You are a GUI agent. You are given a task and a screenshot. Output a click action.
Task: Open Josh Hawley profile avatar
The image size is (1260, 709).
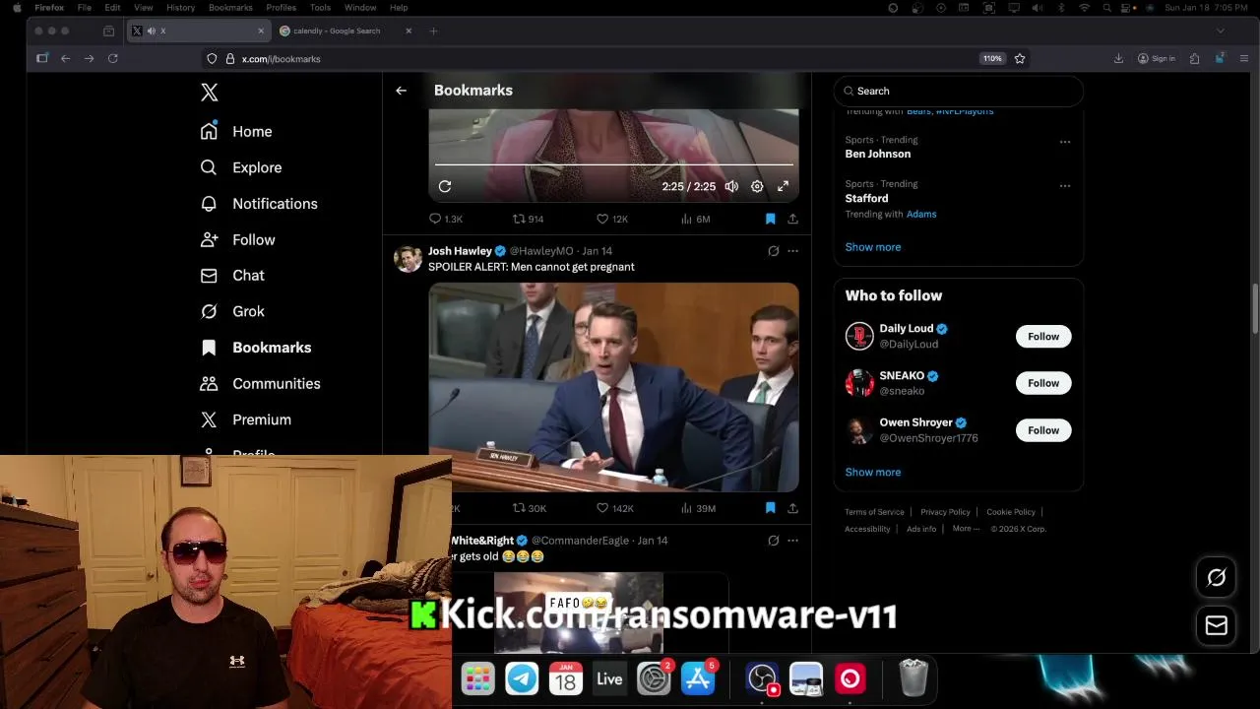(408, 259)
